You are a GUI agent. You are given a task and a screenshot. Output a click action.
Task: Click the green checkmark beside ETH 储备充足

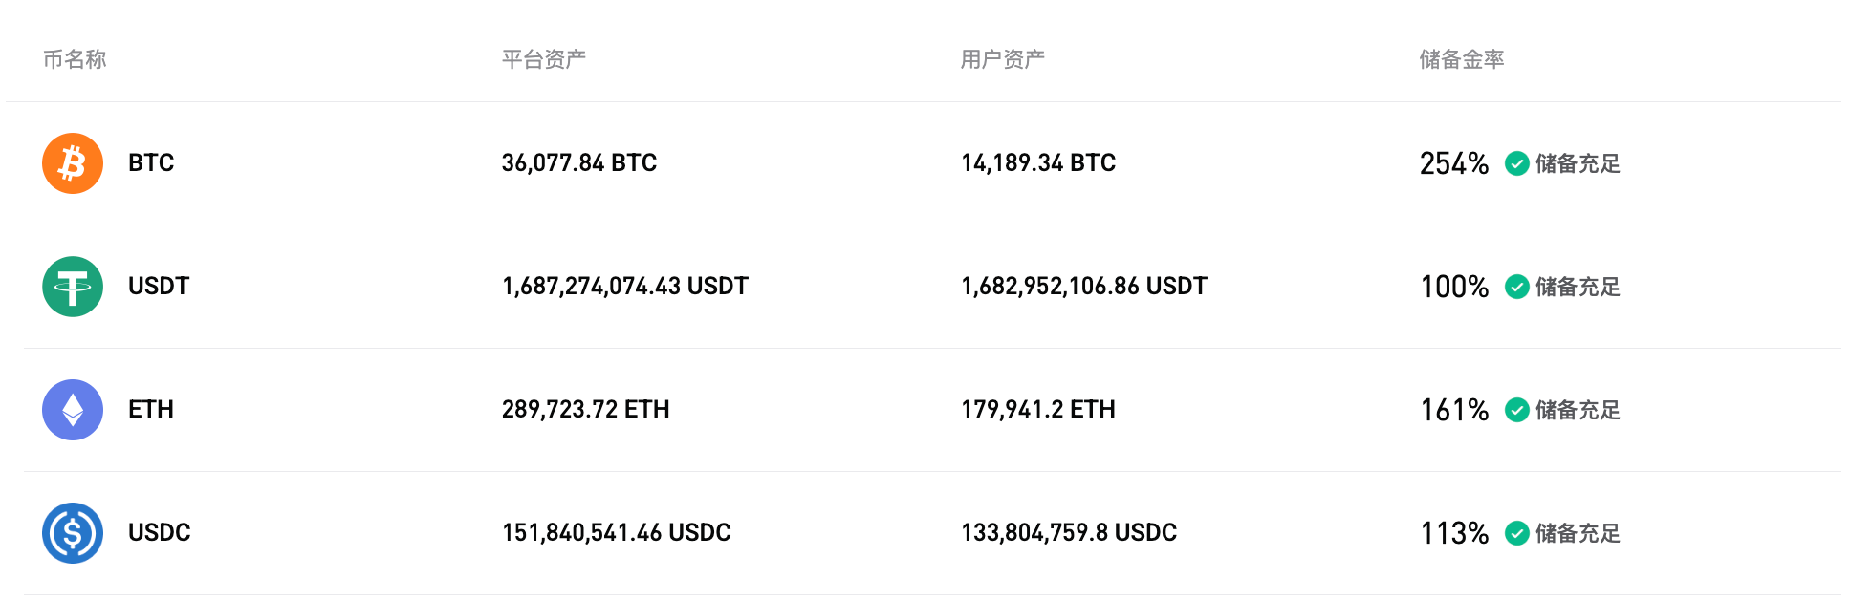click(1517, 410)
